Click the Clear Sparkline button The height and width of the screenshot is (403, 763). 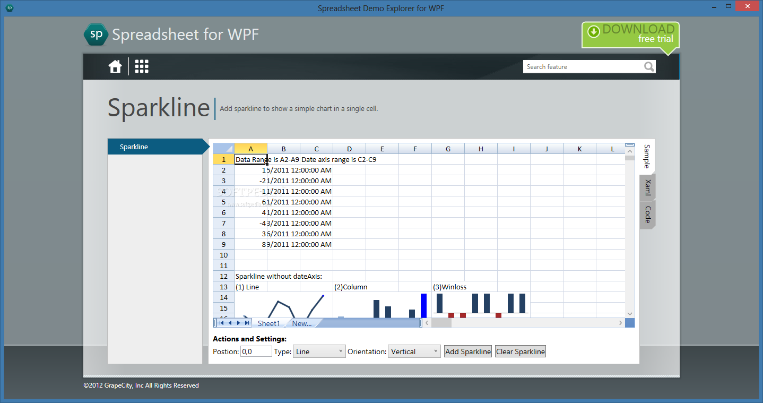(521, 351)
